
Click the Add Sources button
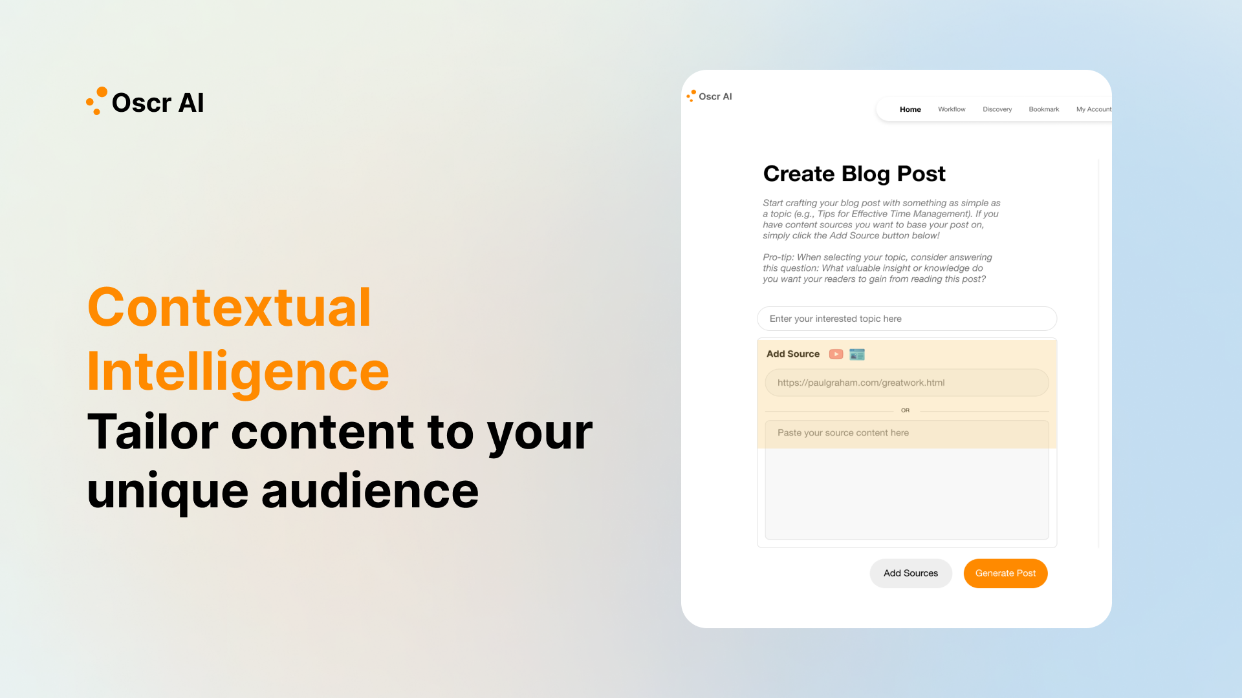tap(910, 573)
